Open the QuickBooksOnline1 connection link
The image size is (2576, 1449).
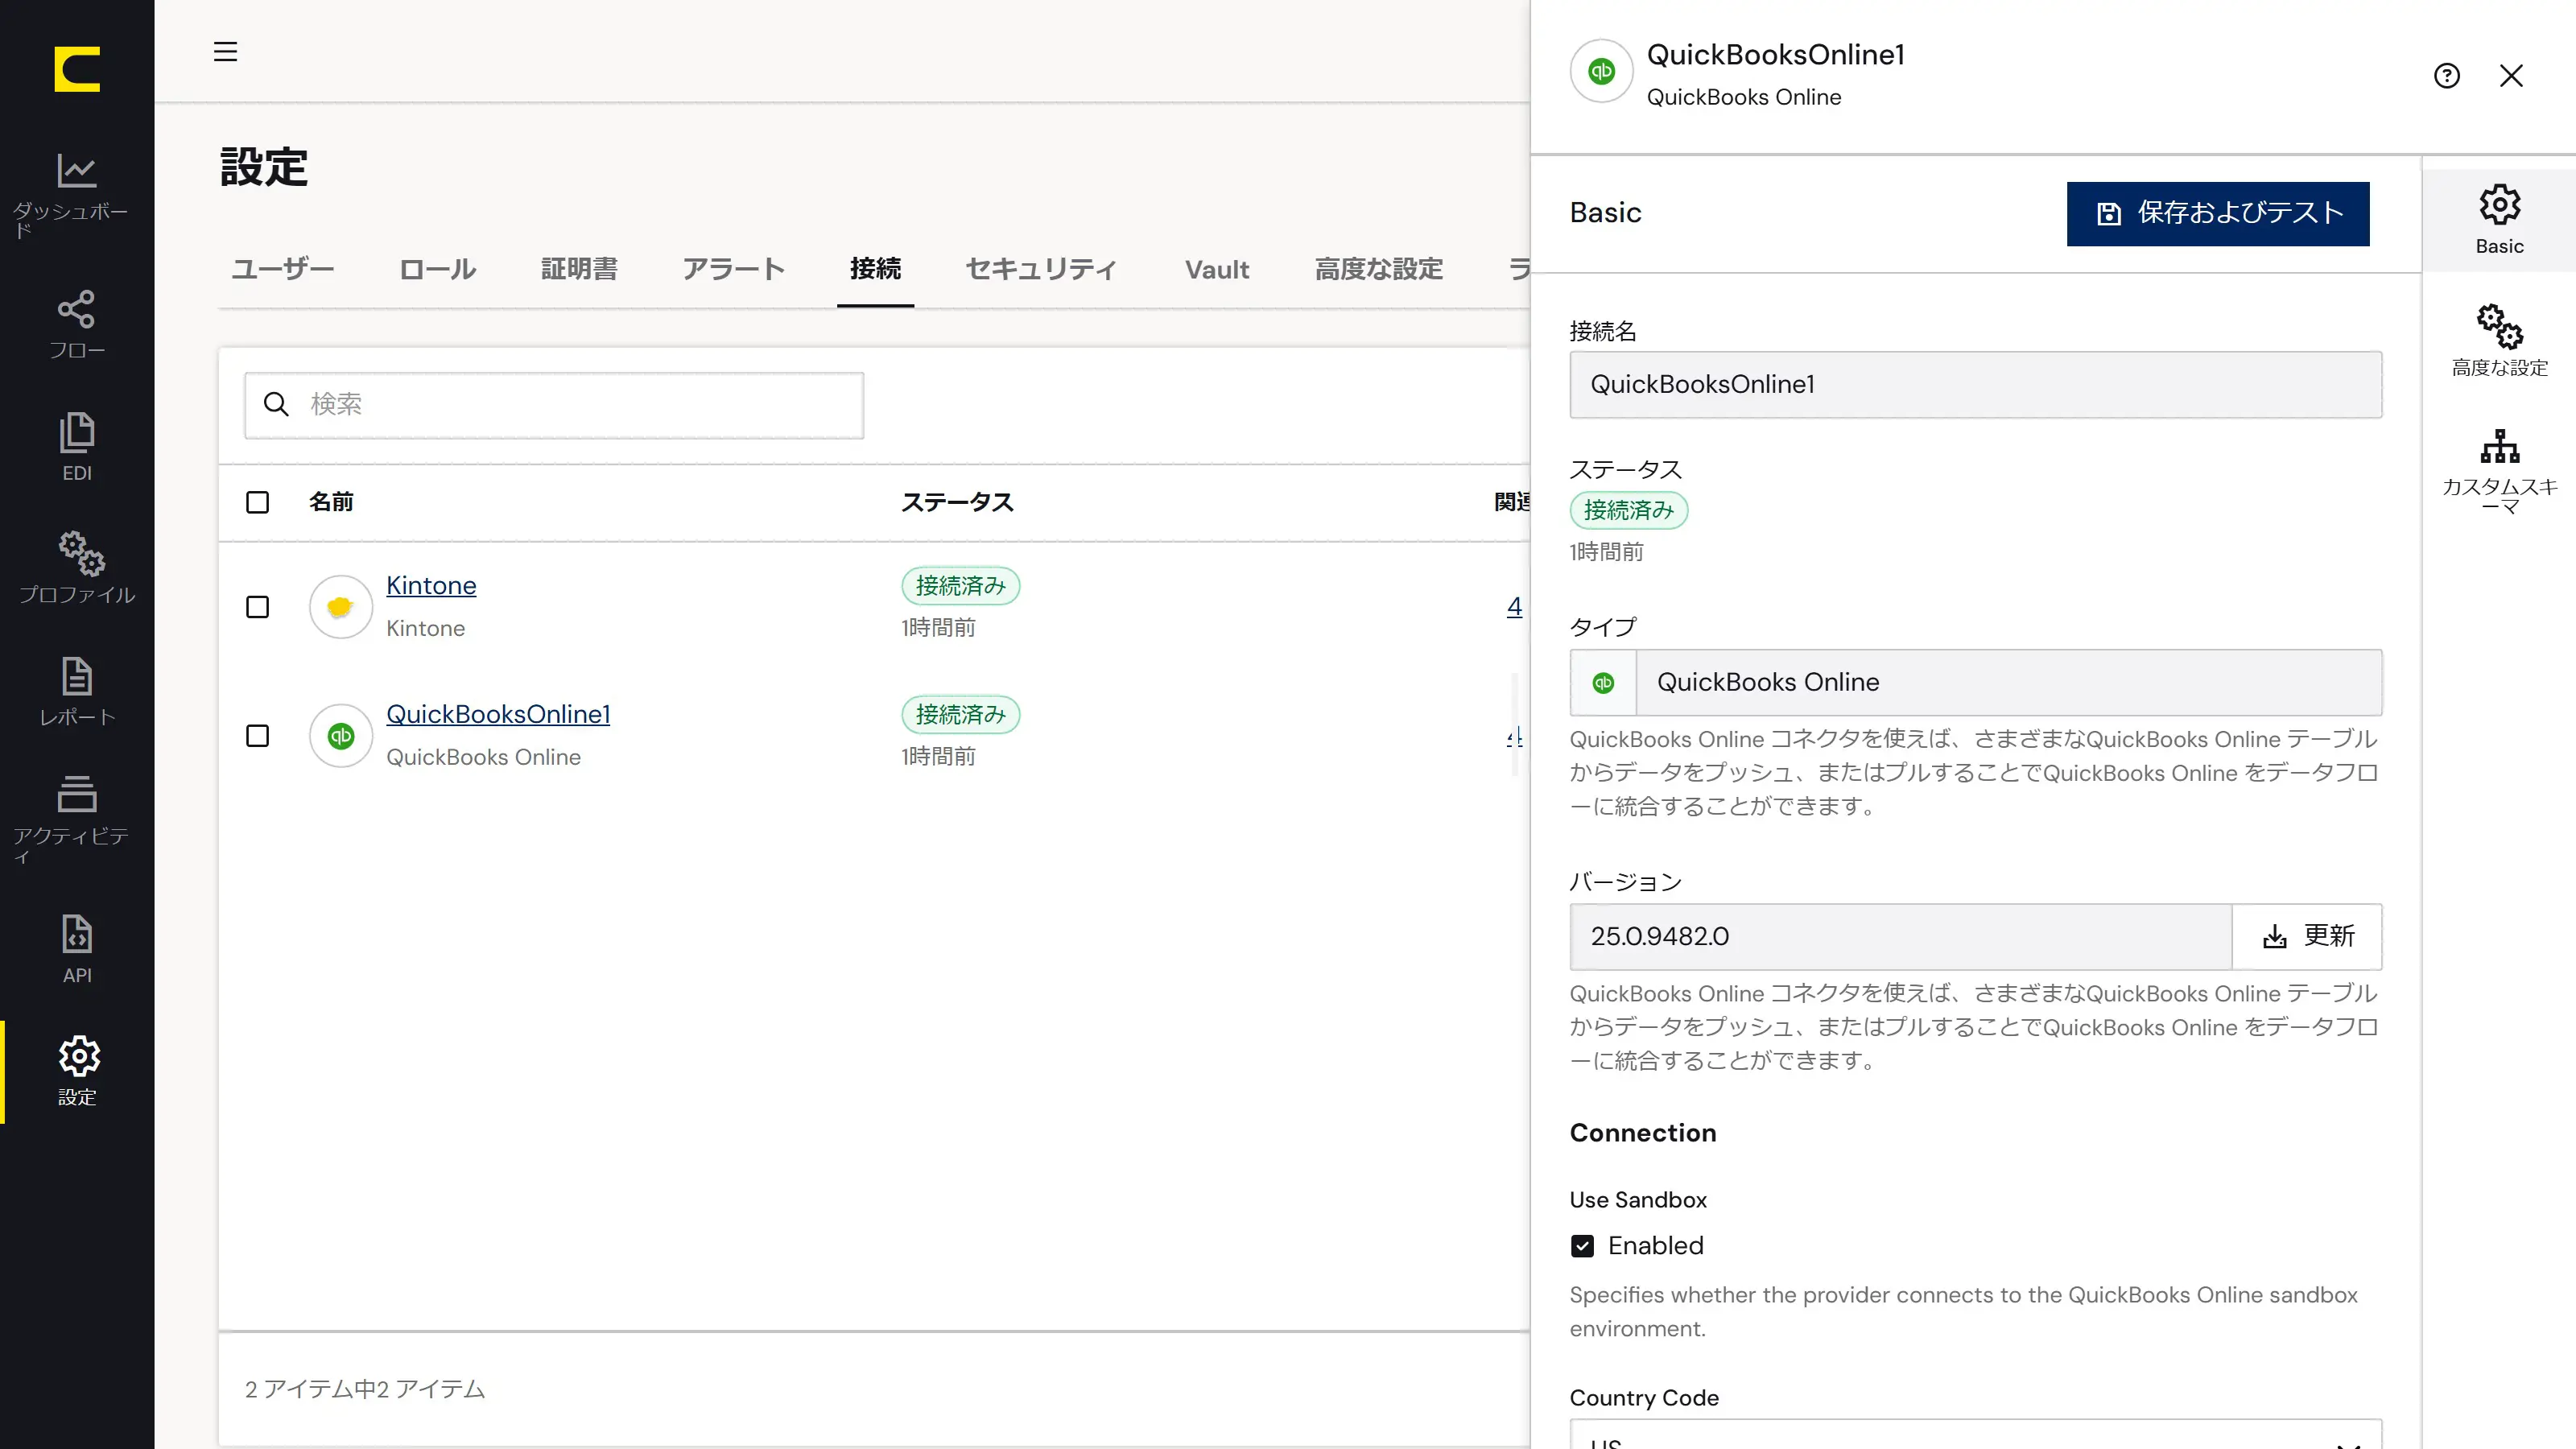pyautogui.click(x=498, y=714)
